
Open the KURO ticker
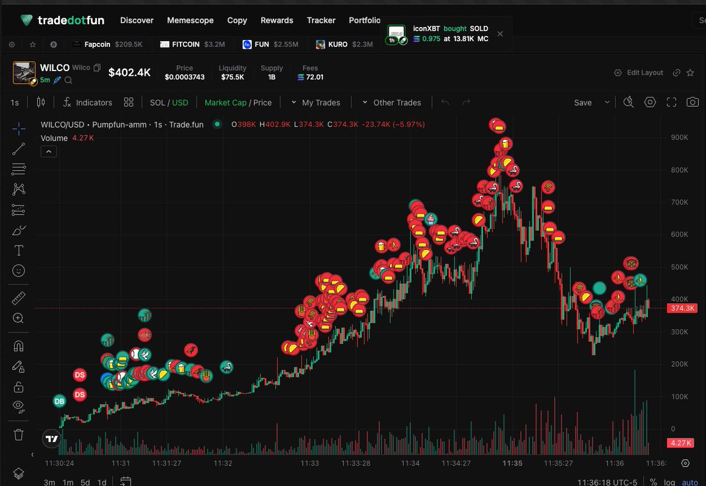click(x=344, y=44)
